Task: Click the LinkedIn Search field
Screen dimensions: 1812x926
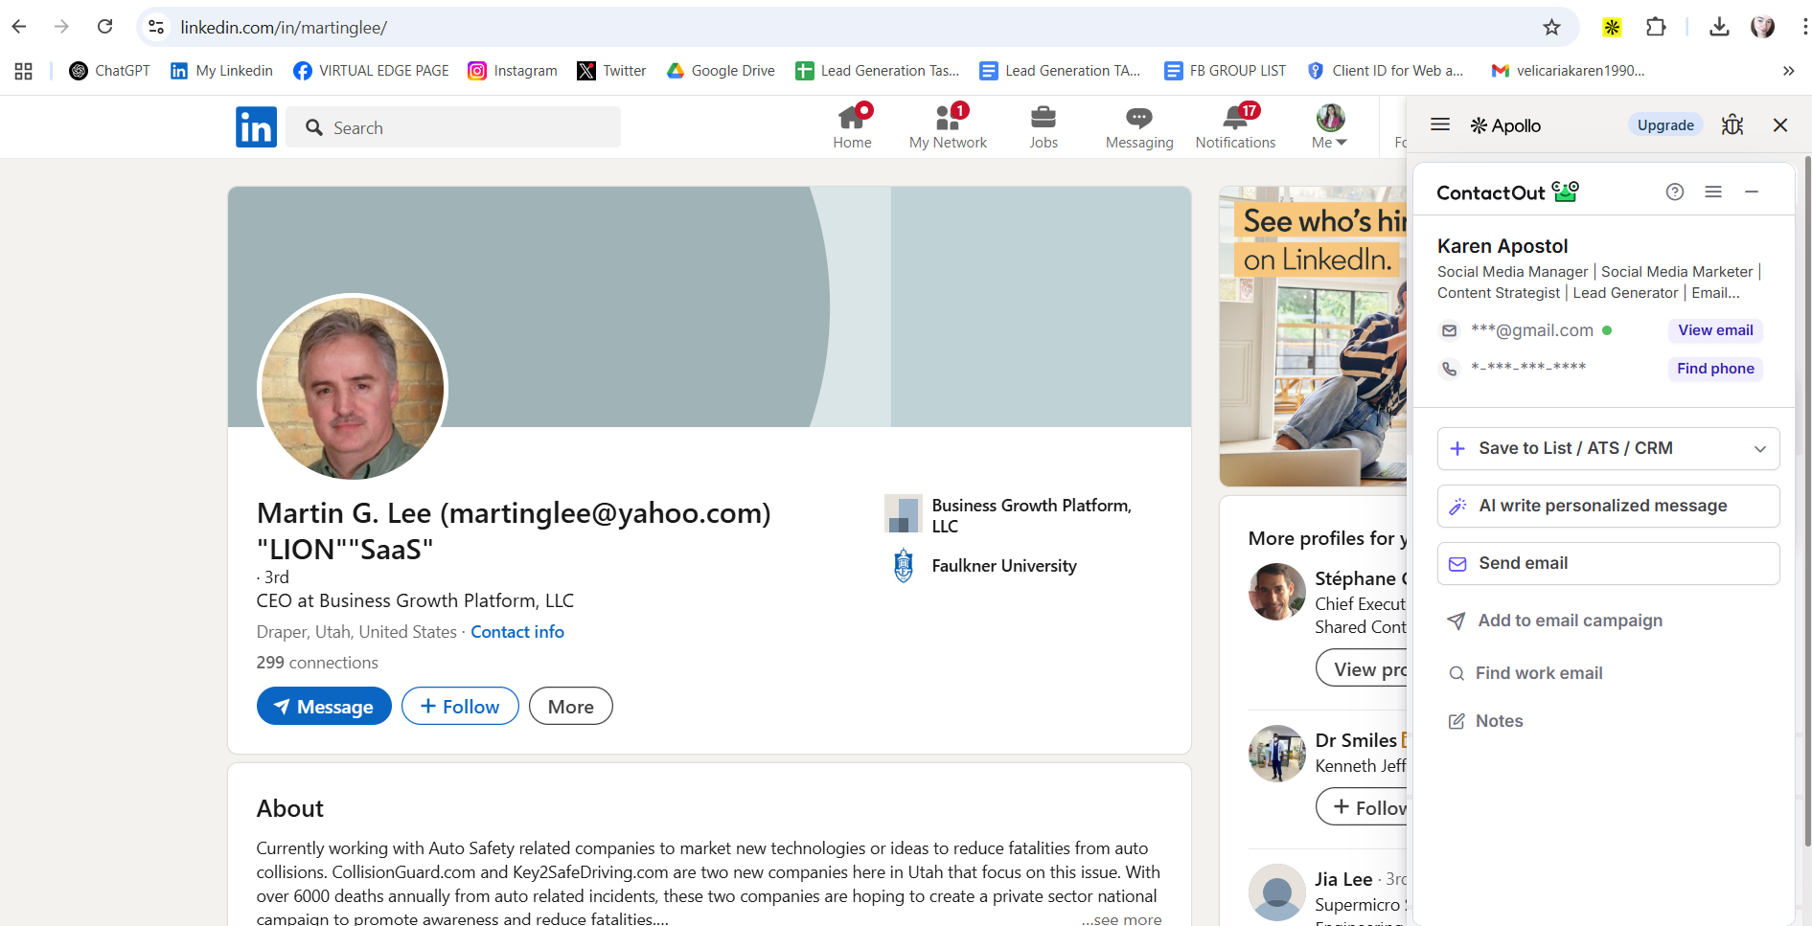Action: (453, 127)
